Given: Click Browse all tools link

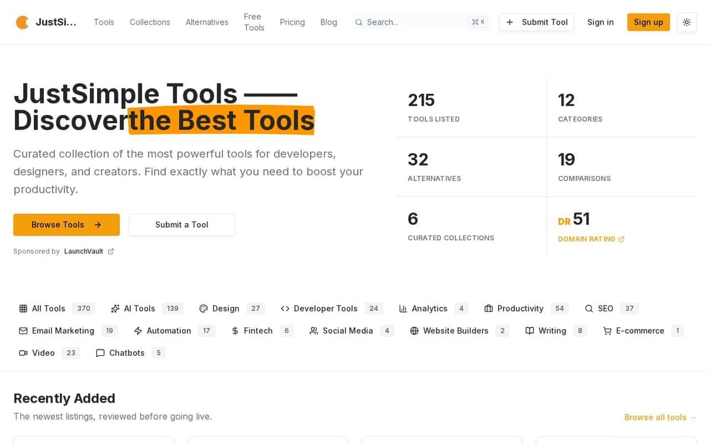Looking at the screenshot, I should point(660,417).
